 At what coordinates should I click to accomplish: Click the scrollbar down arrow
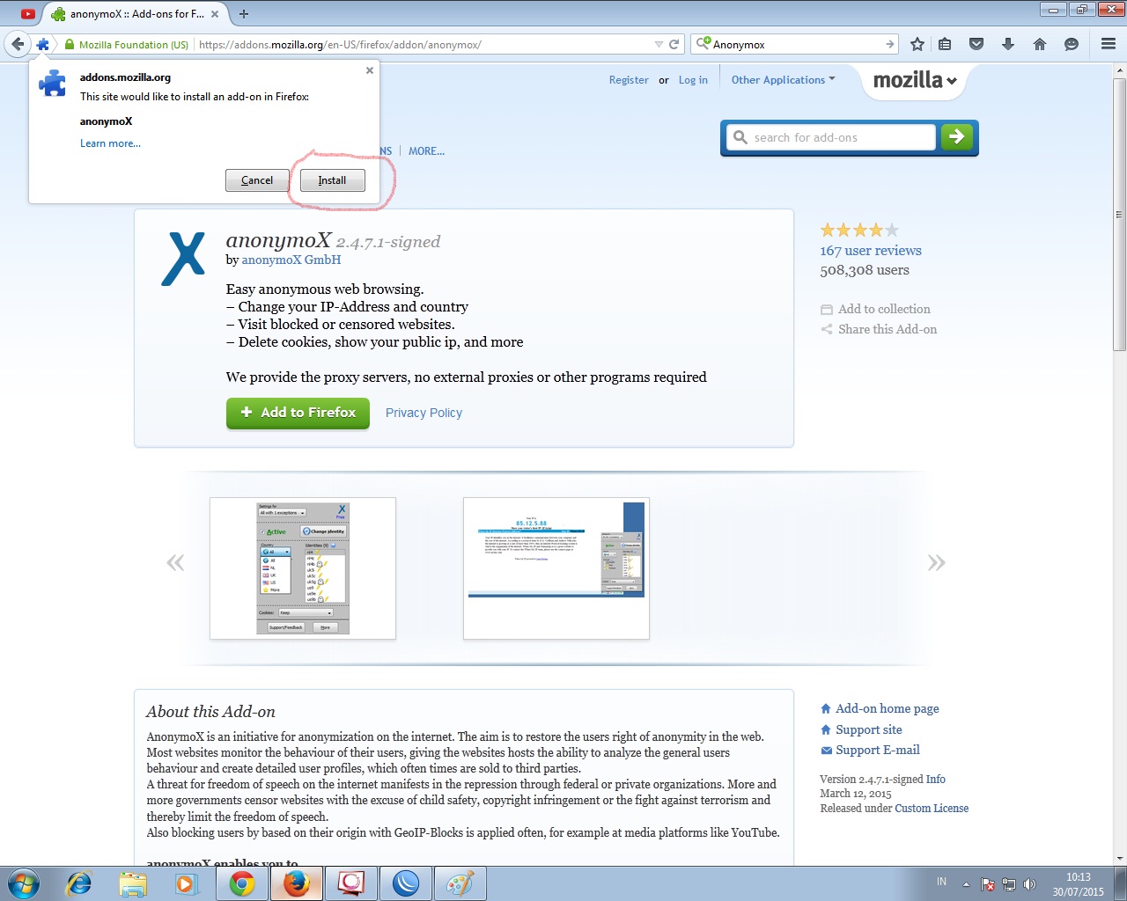click(x=1120, y=859)
